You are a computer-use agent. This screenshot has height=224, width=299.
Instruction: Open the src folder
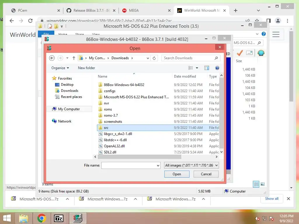158,128
